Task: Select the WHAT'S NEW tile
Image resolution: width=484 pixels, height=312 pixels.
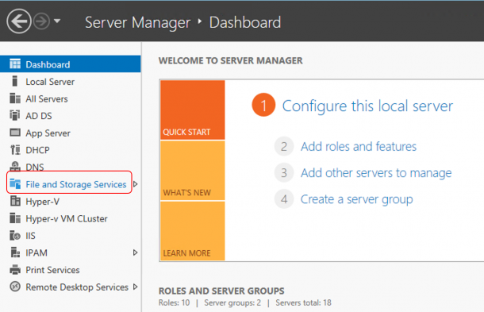Action: coord(193,171)
